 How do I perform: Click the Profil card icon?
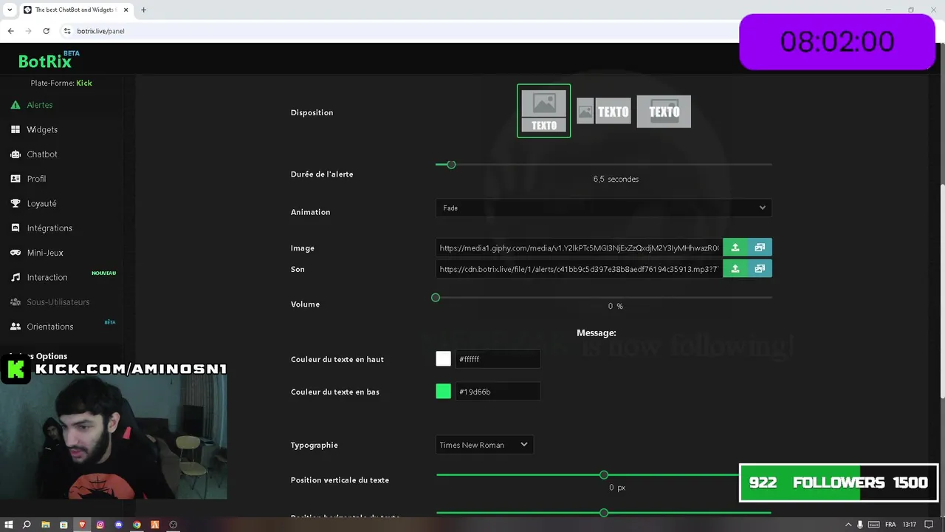15,179
